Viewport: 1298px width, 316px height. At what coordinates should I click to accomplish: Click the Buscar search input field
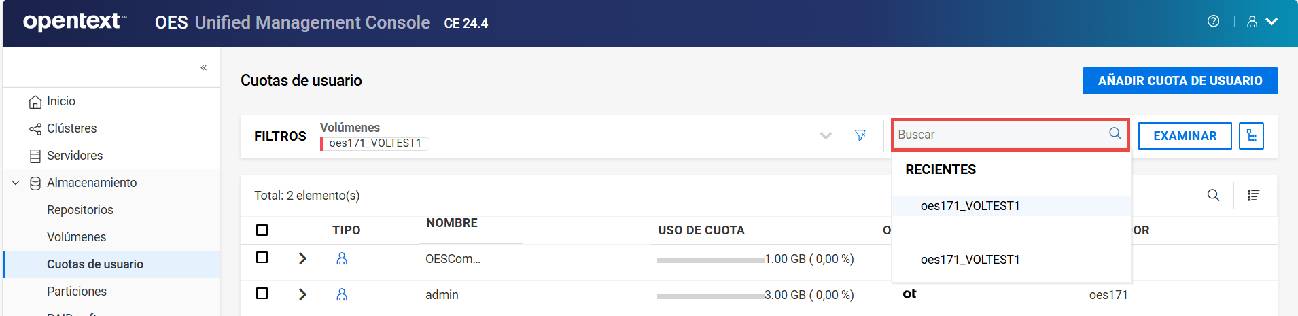pyautogui.click(x=999, y=135)
